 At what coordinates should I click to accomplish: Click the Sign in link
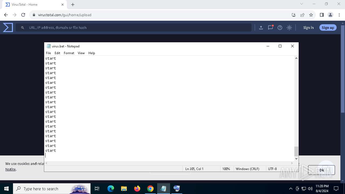[x=308, y=27]
